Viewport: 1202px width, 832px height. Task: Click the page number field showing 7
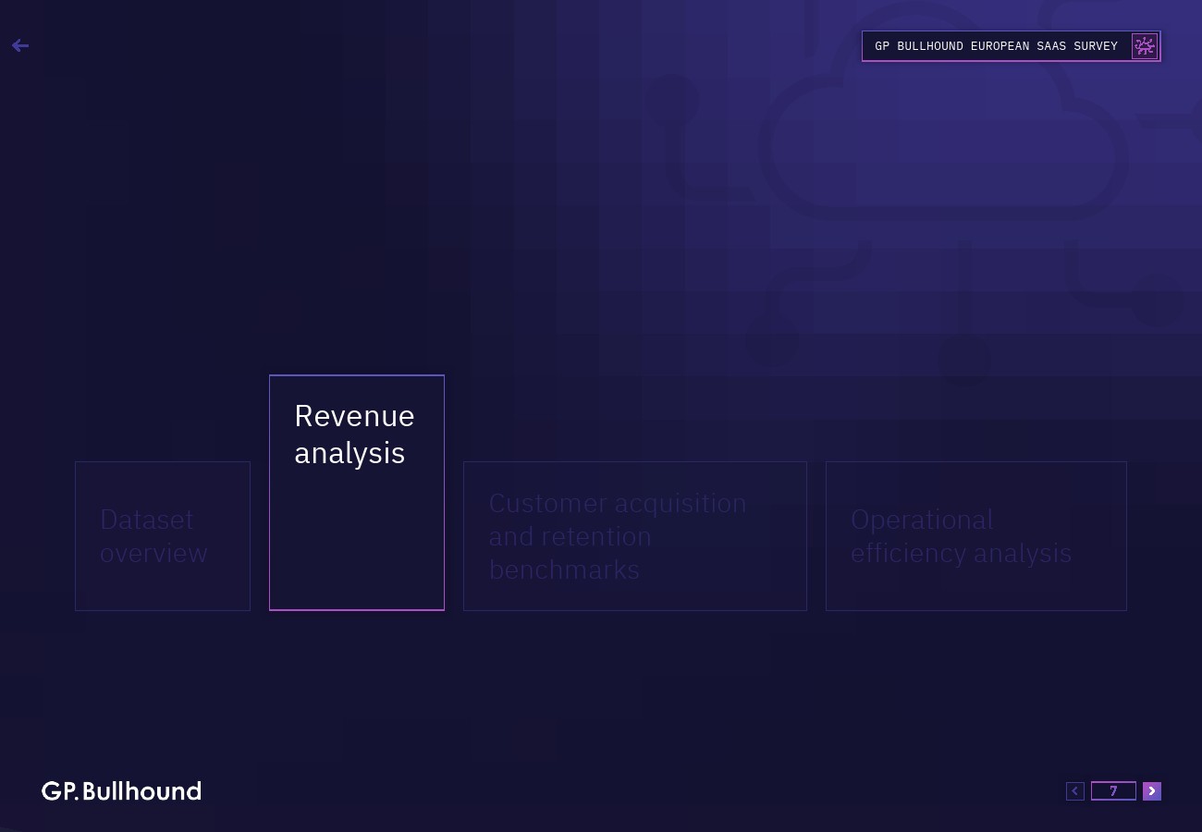pyautogui.click(x=1113, y=790)
